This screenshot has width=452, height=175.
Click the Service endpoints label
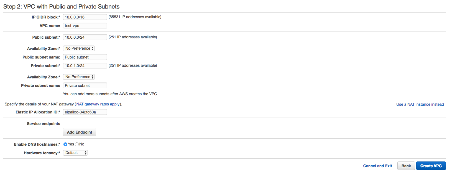44,124
